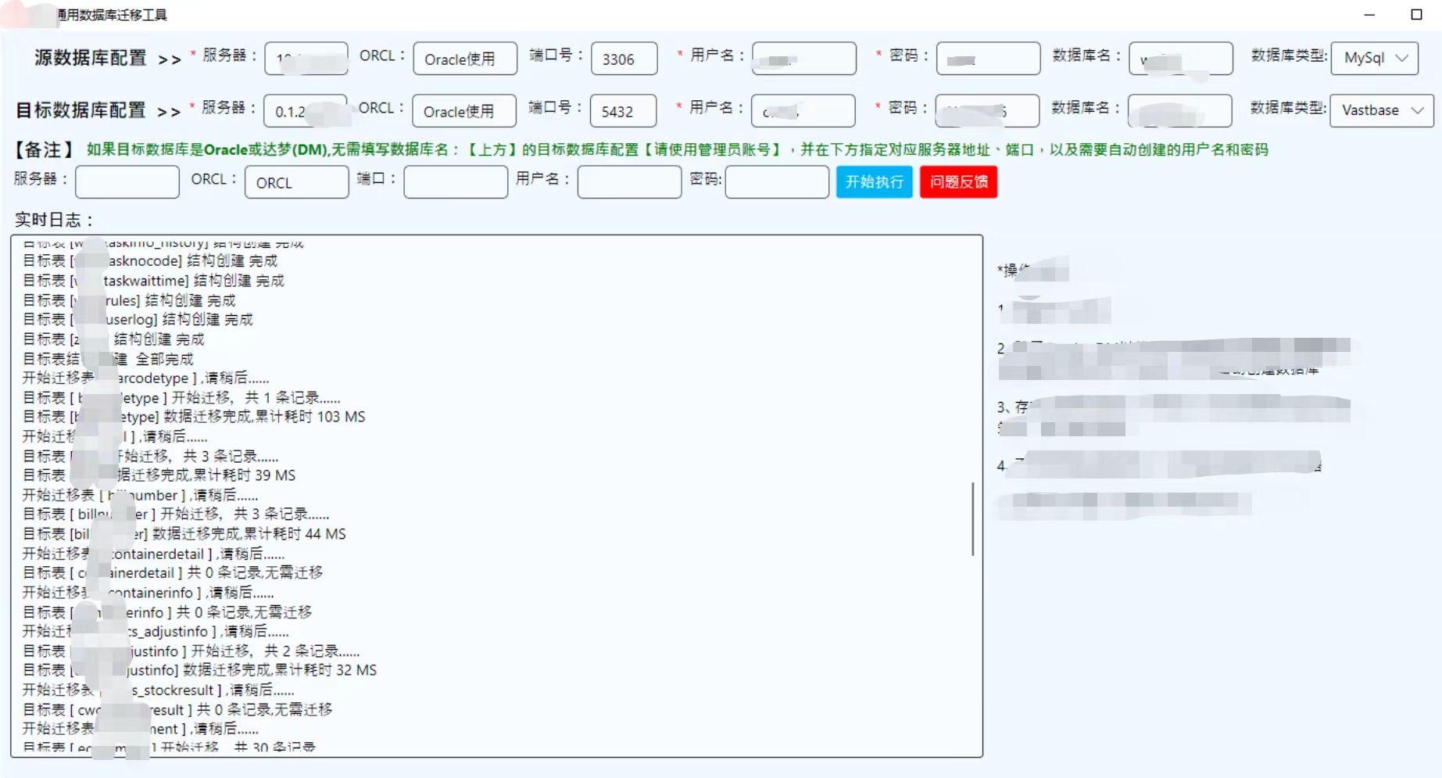Image resolution: width=1442 pixels, height=778 pixels.
Task: Click the 源数据库配置 >> heading
Action: click(x=108, y=59)
